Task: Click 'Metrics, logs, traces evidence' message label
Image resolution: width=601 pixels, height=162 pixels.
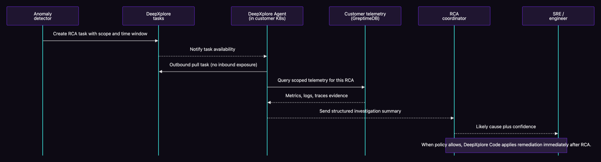Action: (x=317, y=96)
